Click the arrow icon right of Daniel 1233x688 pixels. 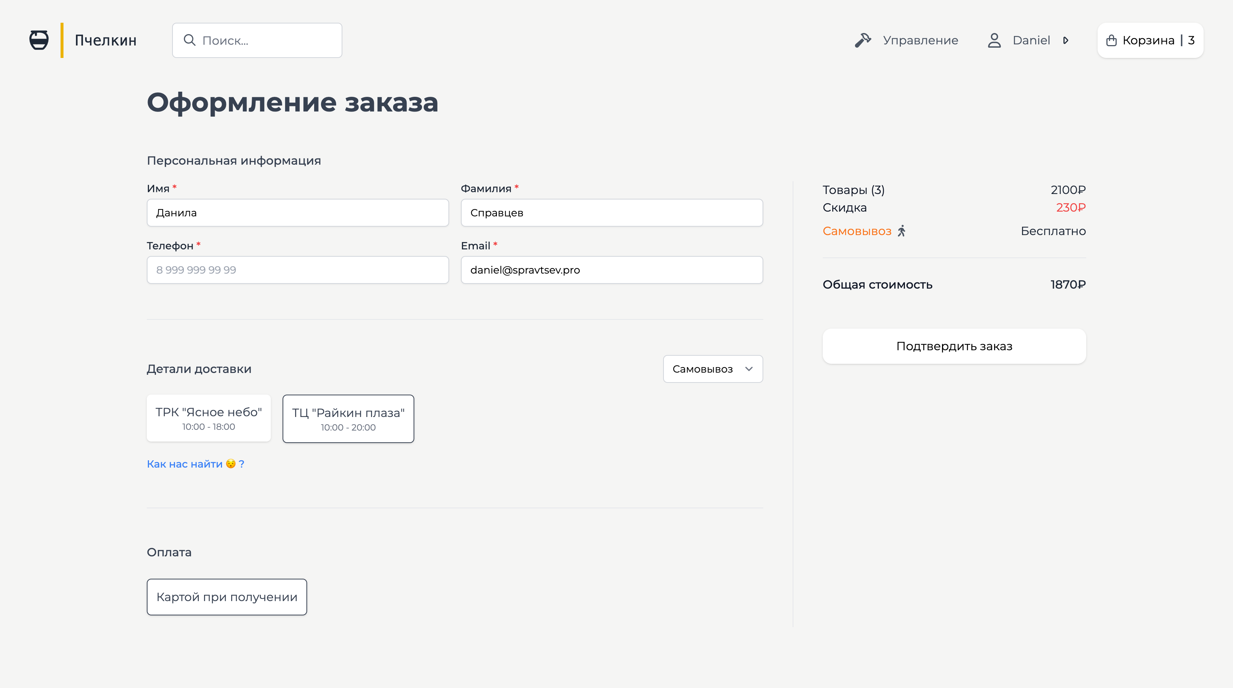pyautogui.click(x=1066, y=40)
